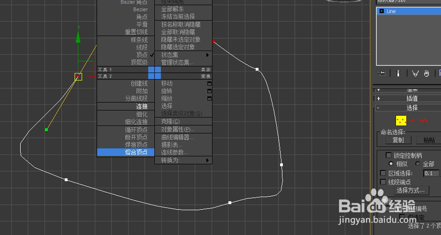Click the Remove Modifier trash icon
Screen dimensions: 441x235
coord(426,73)
